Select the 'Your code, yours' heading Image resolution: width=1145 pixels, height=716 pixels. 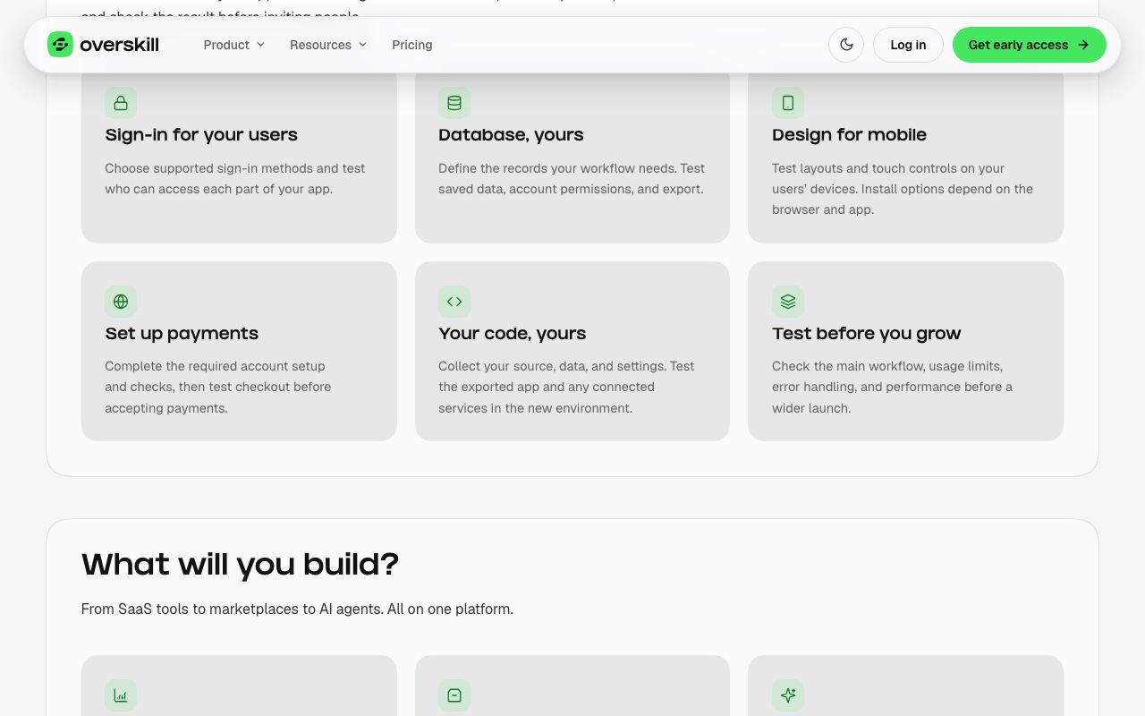coord(513,334)
